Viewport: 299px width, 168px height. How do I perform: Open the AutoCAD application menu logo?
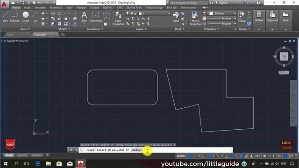4,4
